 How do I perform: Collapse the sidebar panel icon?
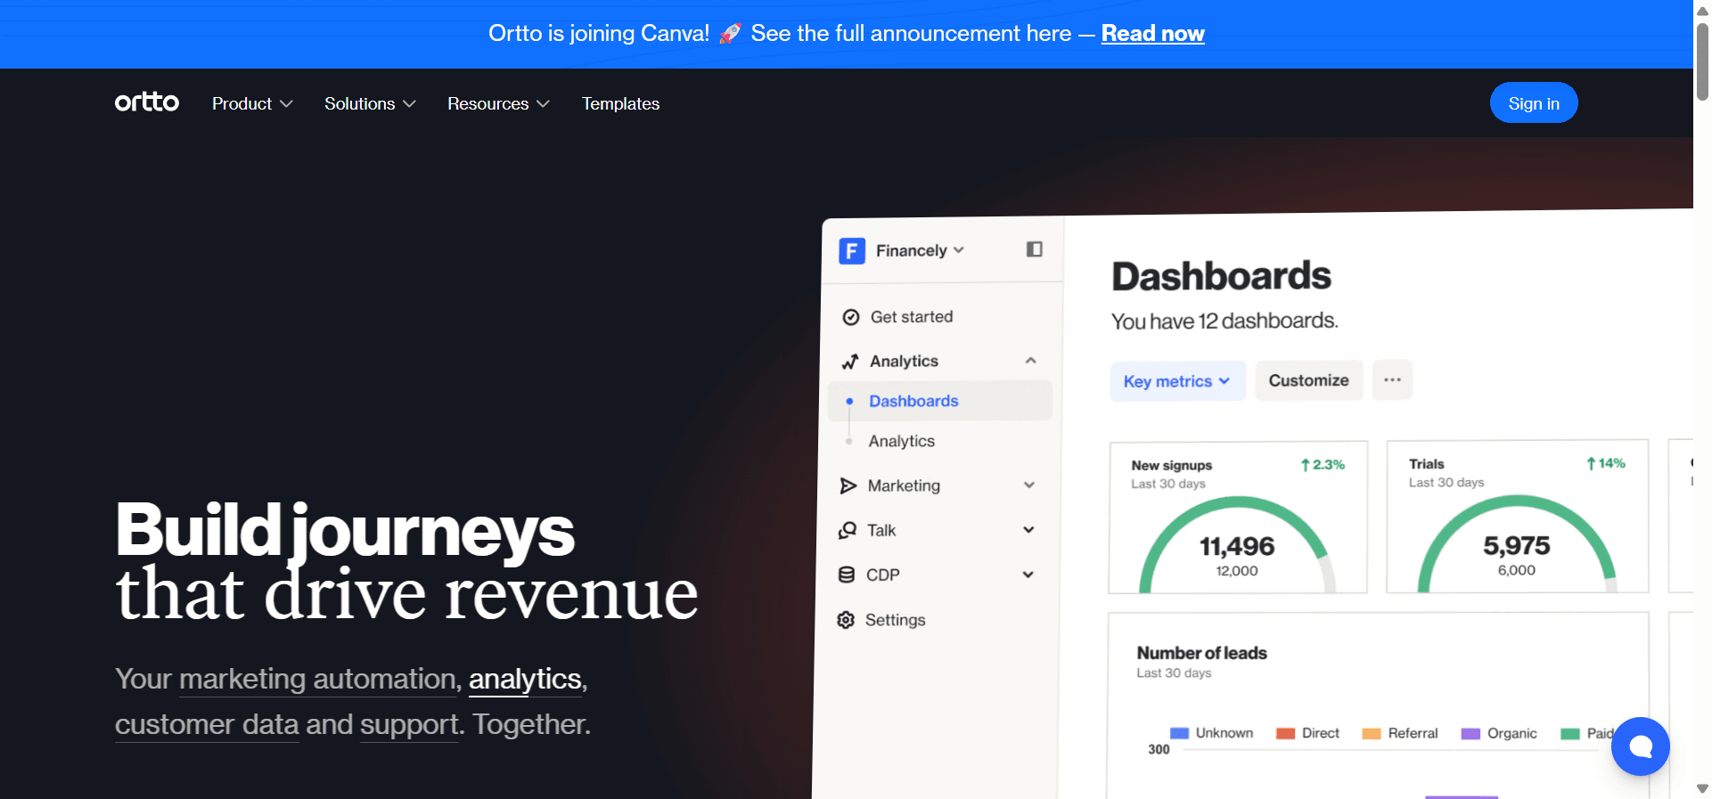click(1034, 249)
